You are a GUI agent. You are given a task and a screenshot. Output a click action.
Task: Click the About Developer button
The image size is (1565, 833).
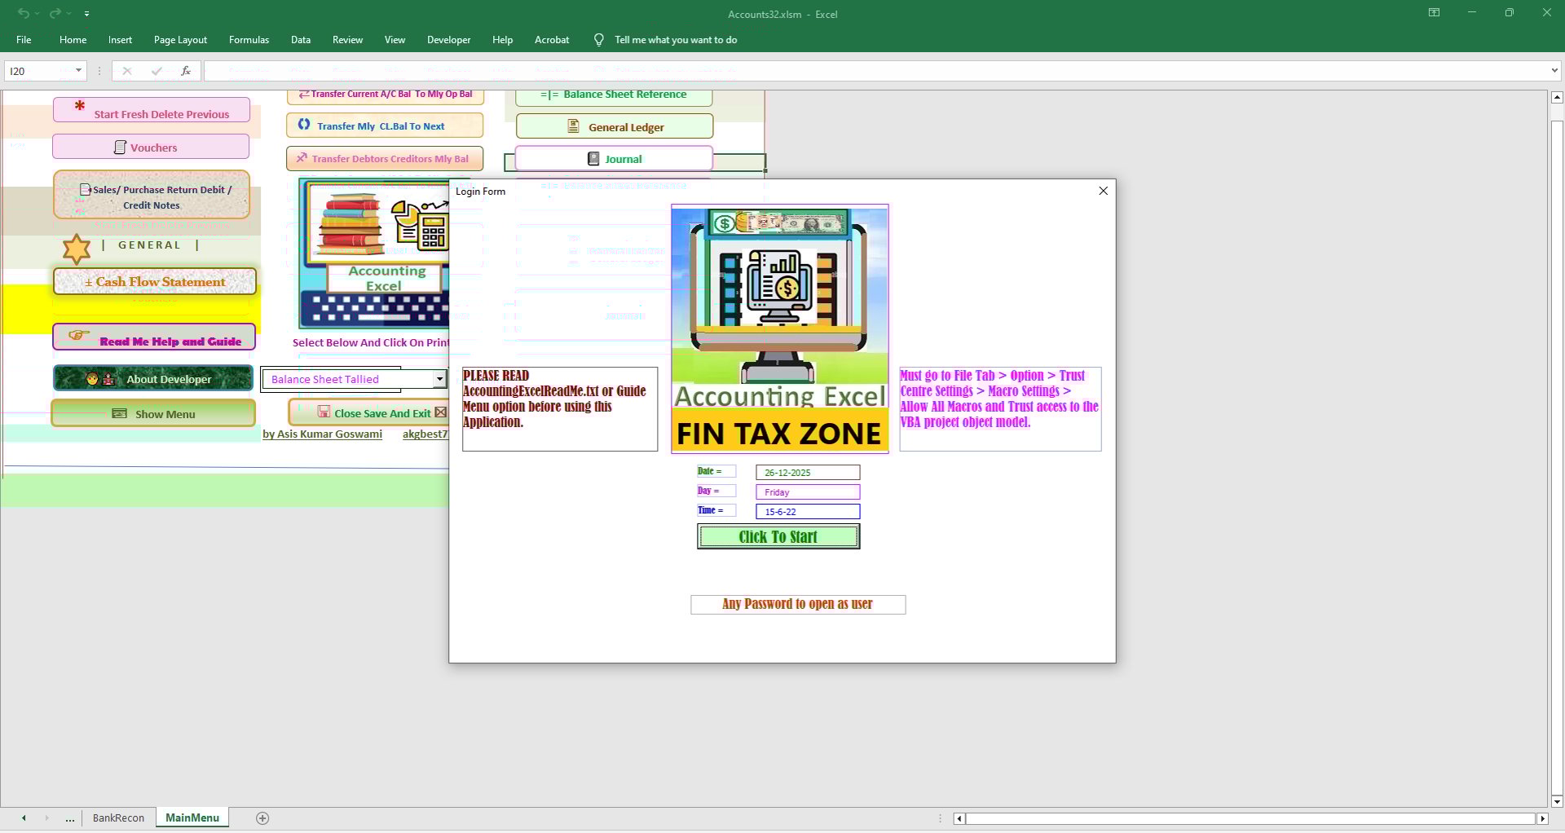coord(153,378)
